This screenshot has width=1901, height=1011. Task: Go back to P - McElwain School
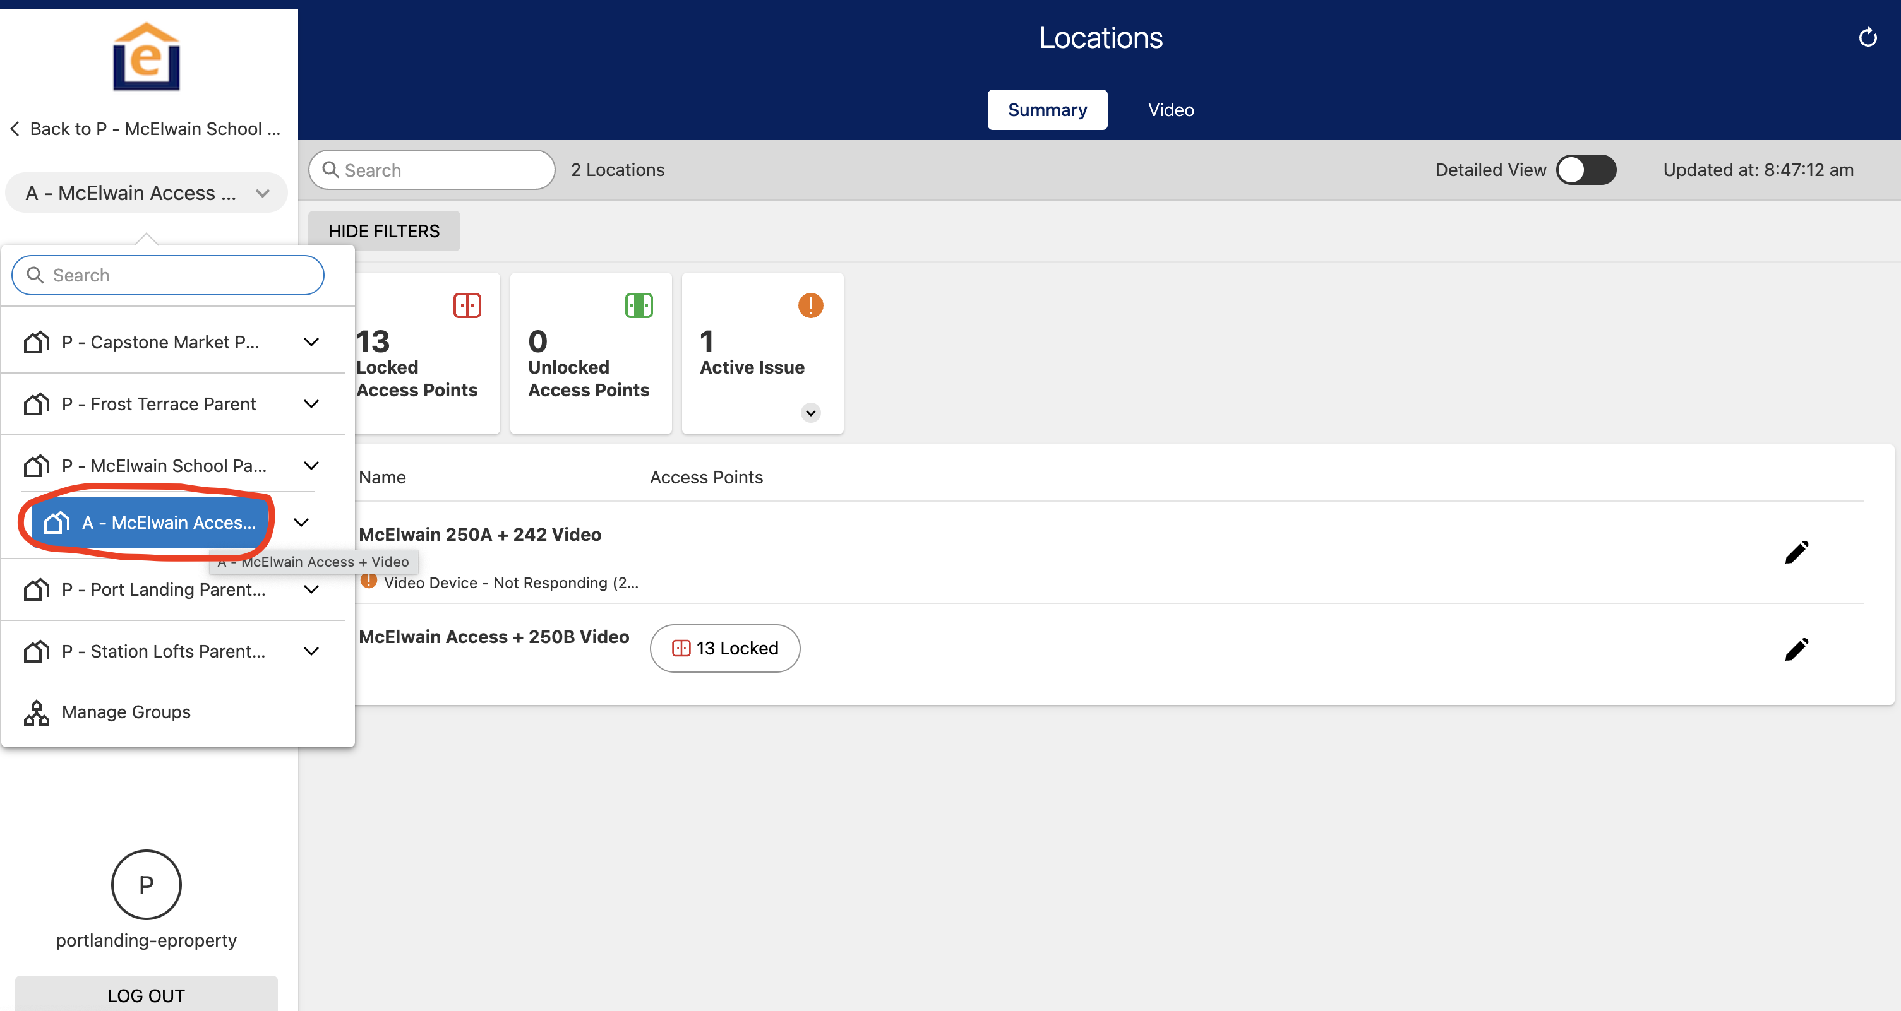[x=146, y=129]
